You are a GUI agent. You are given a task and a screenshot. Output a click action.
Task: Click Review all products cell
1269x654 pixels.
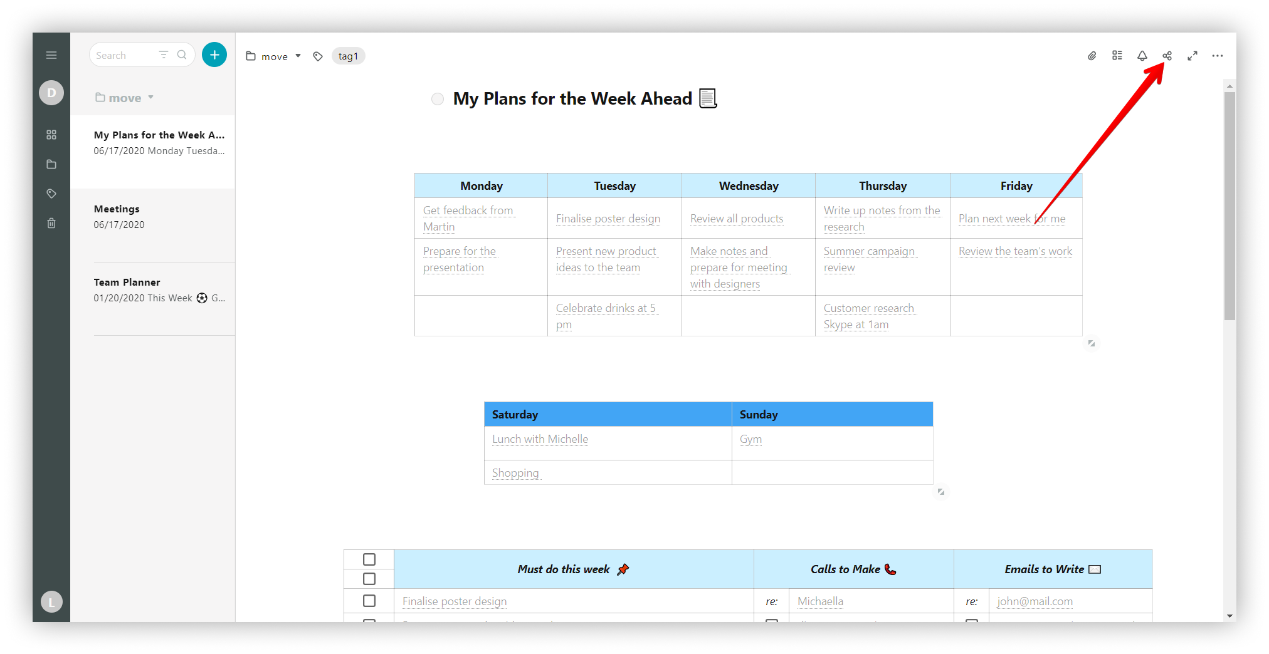749,219
